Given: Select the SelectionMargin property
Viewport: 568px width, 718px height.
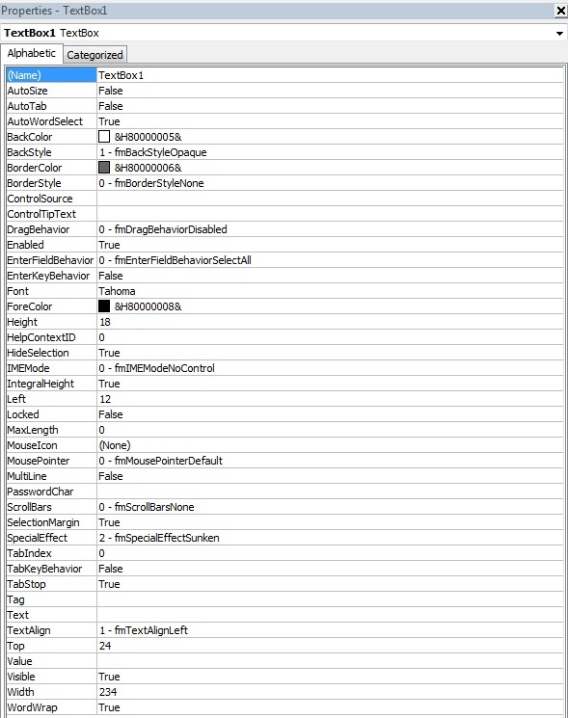Looking at the screenshot, I should (51, 522).
